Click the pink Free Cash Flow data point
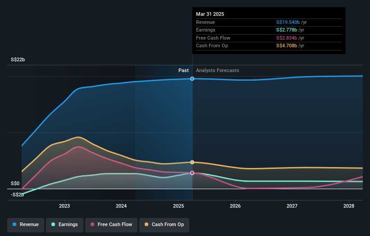The image size is (370, 236). (x=192, y=173)
